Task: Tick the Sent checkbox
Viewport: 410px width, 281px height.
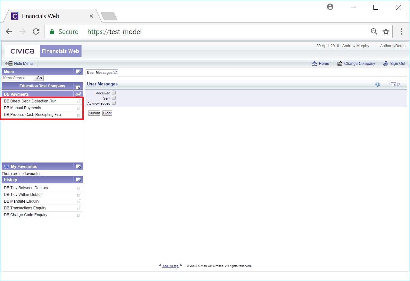Action: (114, 98)
